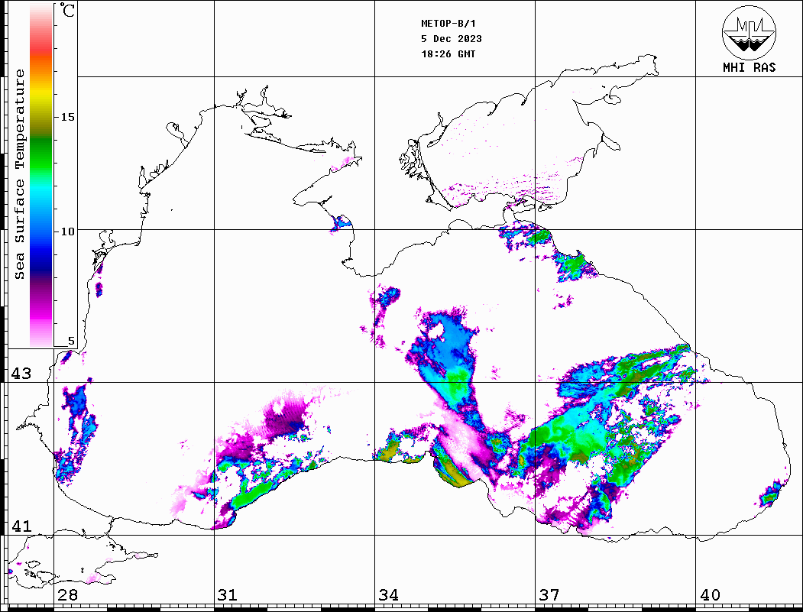The height and width of the screenshot is (612, 803).
Task: Click the latitude label 43
Action: 20,374
